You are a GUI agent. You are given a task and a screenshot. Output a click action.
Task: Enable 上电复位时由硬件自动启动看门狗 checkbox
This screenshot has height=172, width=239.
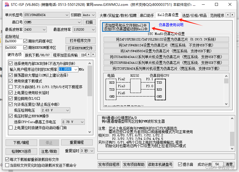click(x=11, y=128)
